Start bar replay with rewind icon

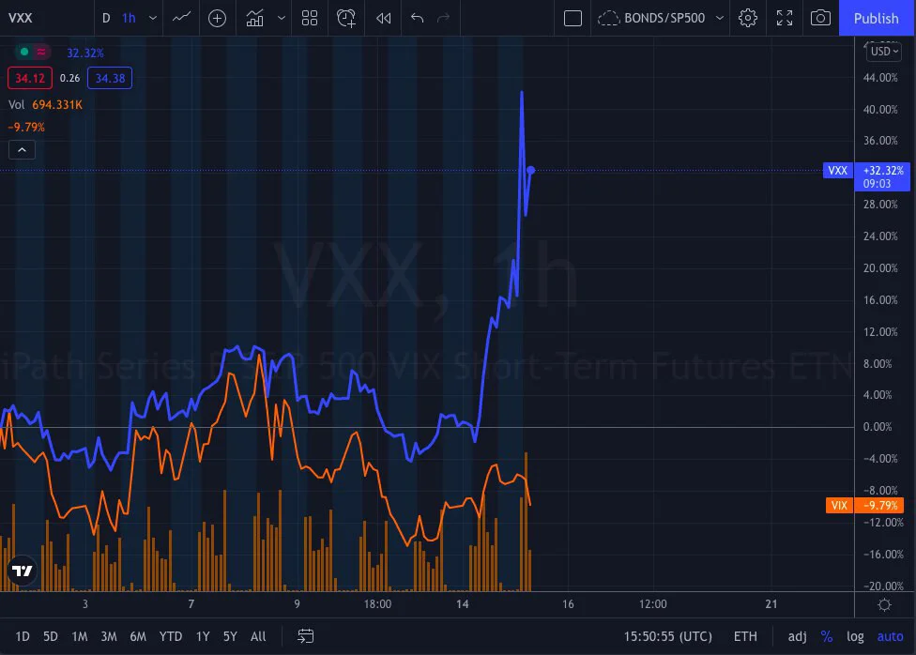(383, 18)
